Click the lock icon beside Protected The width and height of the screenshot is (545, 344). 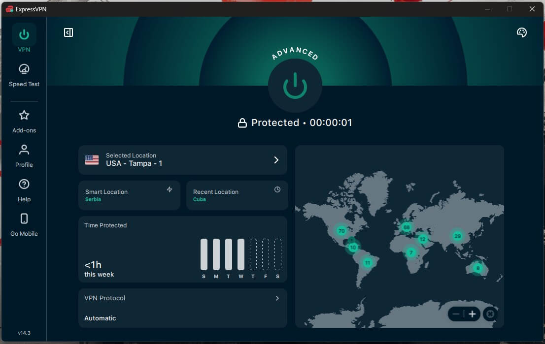(242, 123)
